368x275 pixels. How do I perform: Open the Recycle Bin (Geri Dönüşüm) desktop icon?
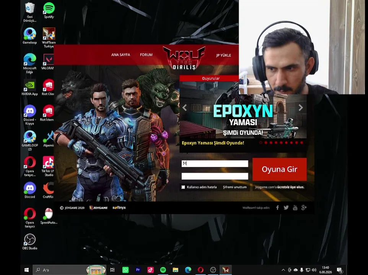[x=30, y=12]
